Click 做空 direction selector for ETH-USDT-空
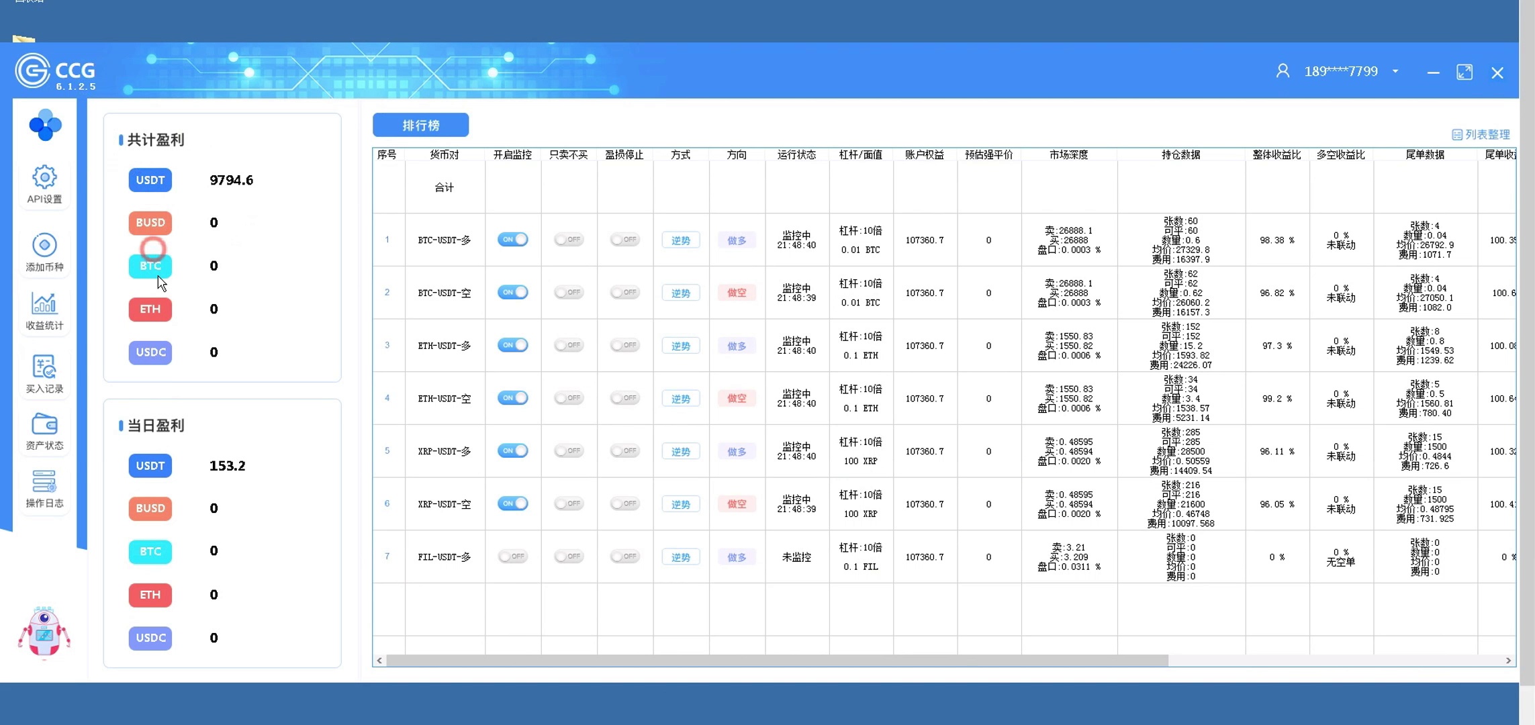The width and height of the screenshot is (1535, 725). pos(737,398)
